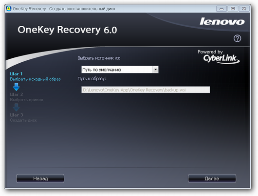Click the 'Выбрать источник из:' label

point(99,58)
